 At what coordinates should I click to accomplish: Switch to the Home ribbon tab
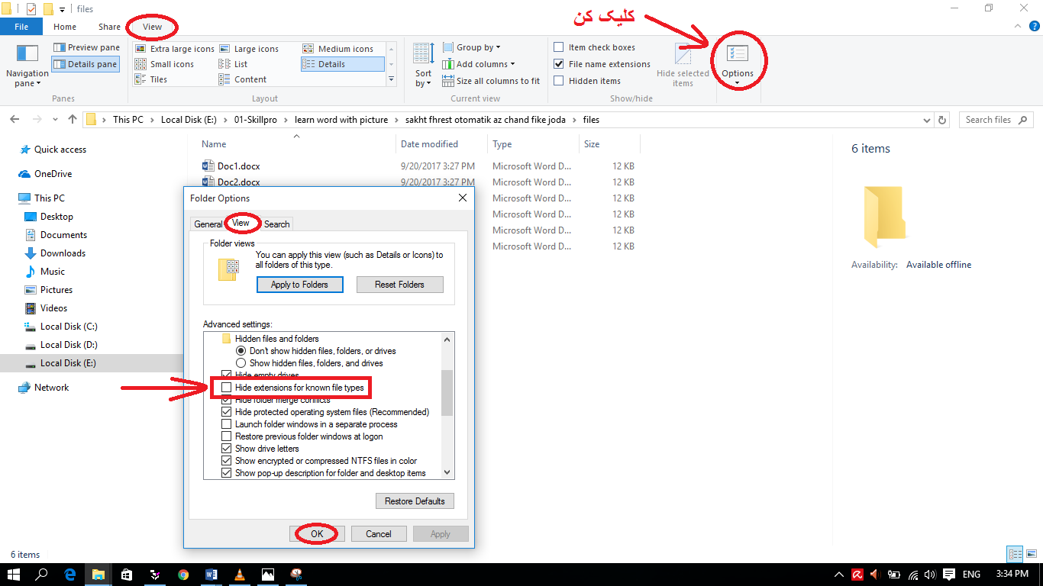[65, 27]
